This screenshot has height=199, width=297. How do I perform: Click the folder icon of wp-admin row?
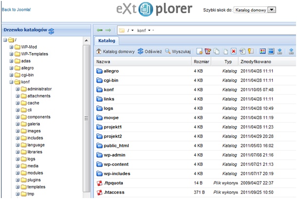(x=99, y=155)
